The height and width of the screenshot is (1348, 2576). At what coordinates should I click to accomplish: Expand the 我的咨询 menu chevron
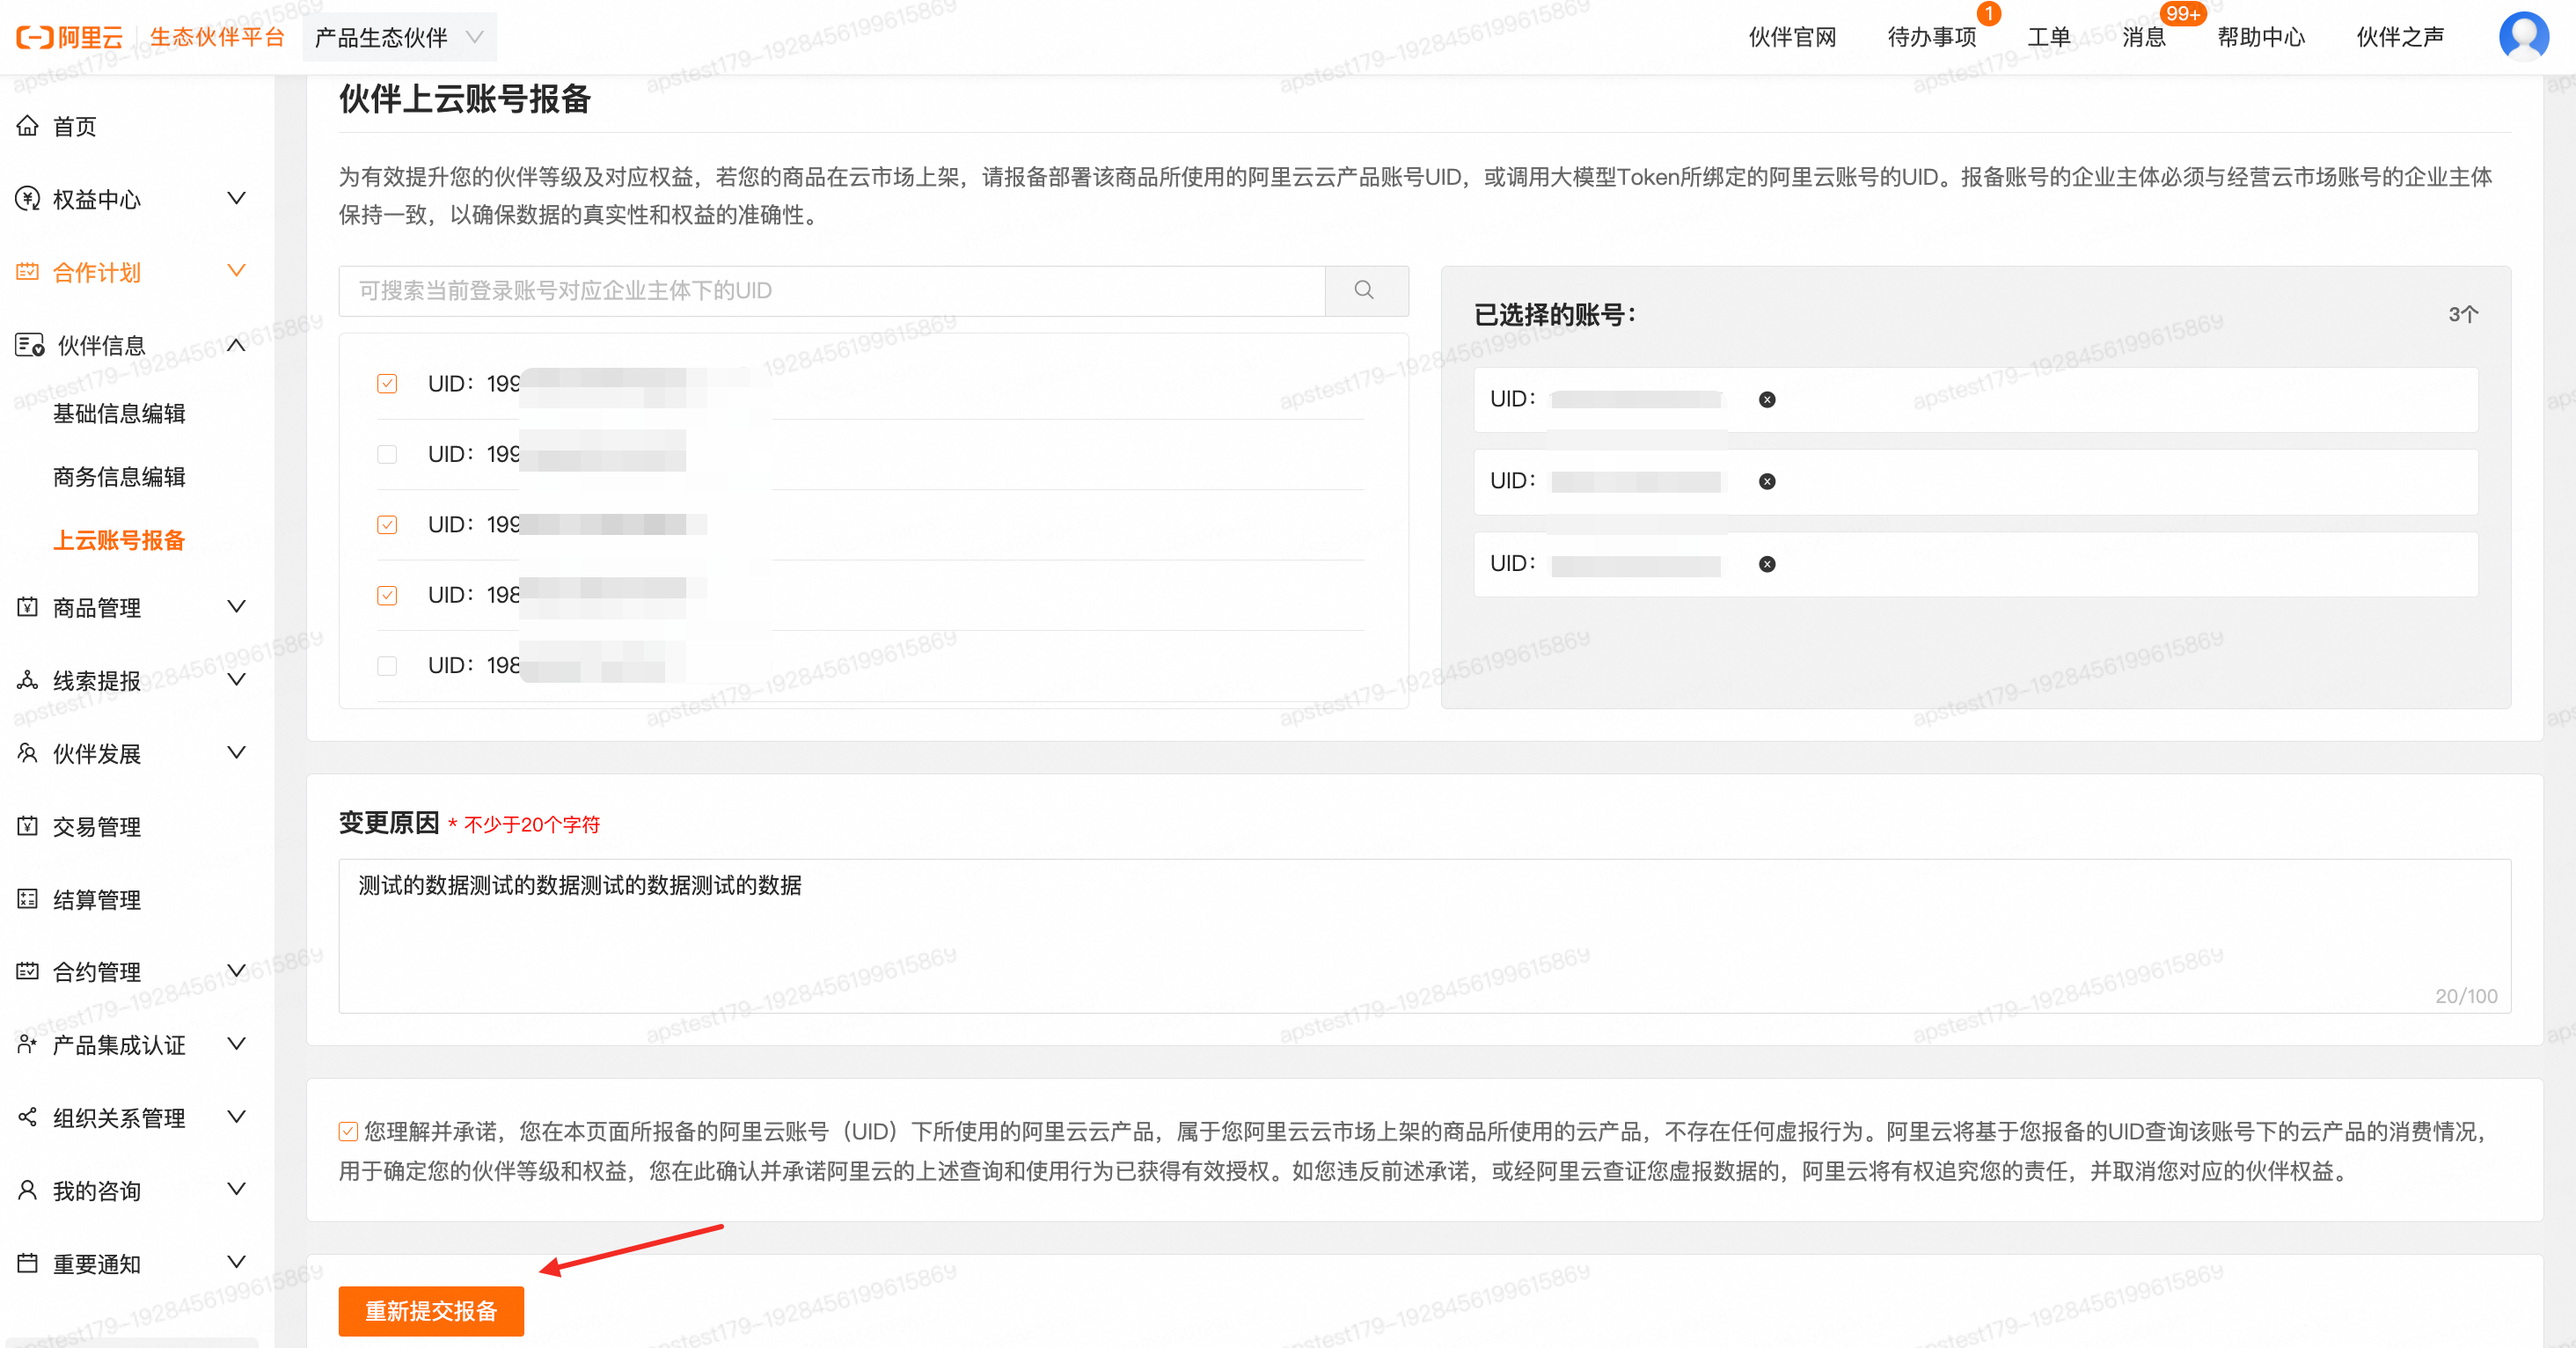(x=237, y=1189)
